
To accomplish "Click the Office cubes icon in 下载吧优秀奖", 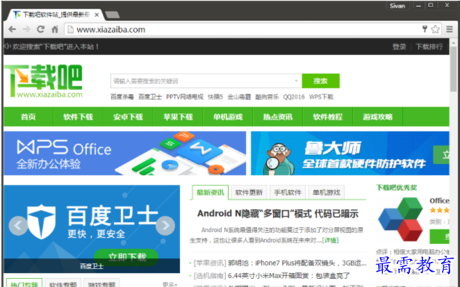I will point(400,219).
